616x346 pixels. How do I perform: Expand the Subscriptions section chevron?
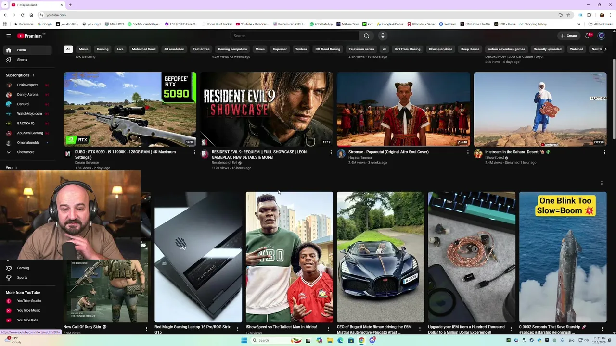[33, 75]
